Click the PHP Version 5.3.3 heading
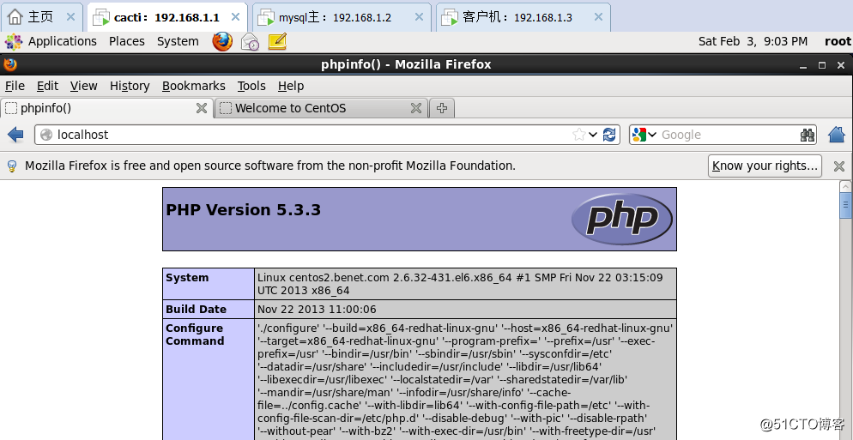This screenshot has height=440, width=853. tap(243, 210)
